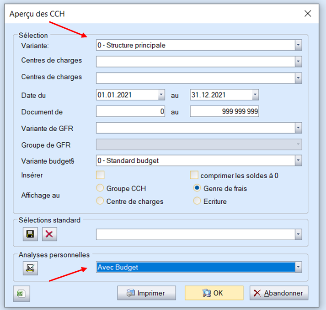This screenshot has width=326, height=310.
Task: Open the personal analyses designer icon
Action: coord(30,268)
